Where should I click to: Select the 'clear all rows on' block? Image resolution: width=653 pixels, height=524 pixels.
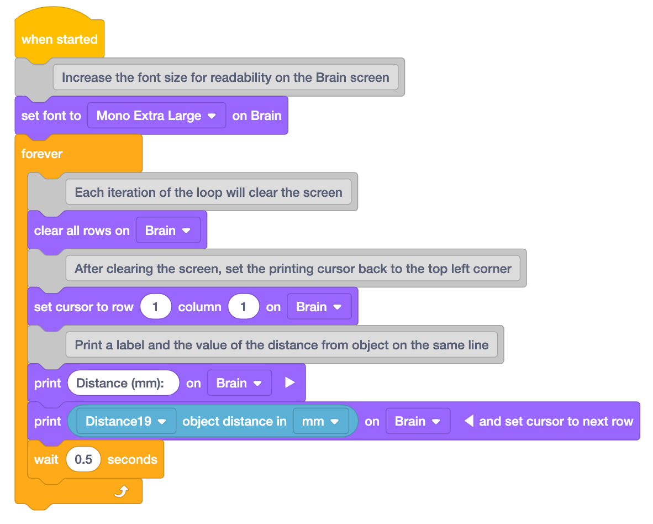[81, 230]
